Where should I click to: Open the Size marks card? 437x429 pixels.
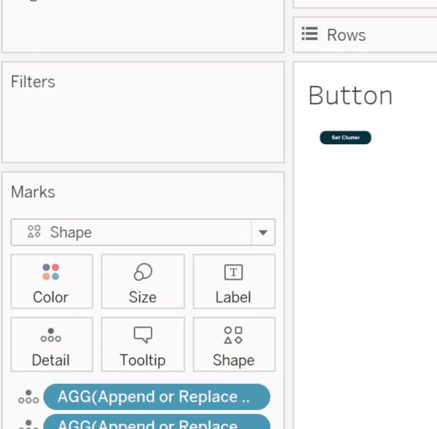click(x=143, y=281)
